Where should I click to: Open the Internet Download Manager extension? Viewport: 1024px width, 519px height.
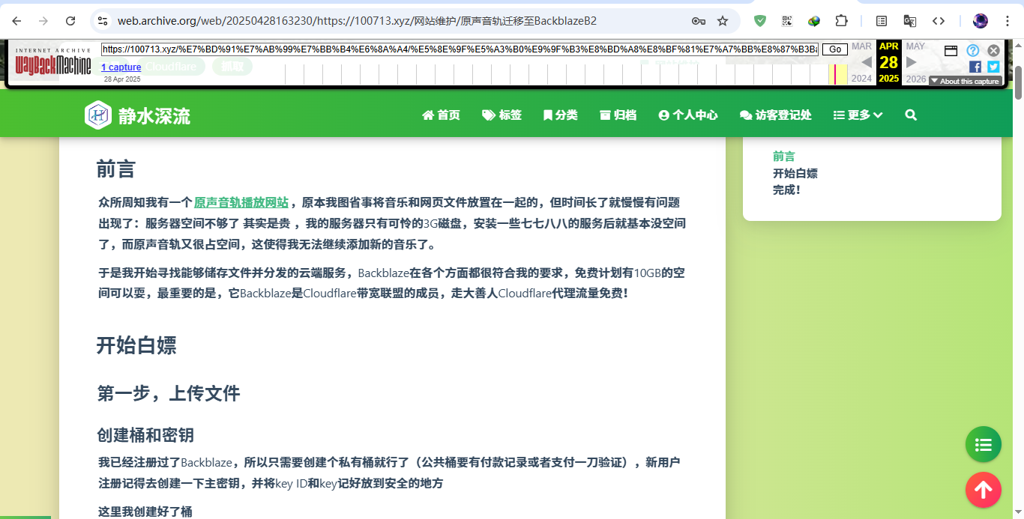coord(814,21)
